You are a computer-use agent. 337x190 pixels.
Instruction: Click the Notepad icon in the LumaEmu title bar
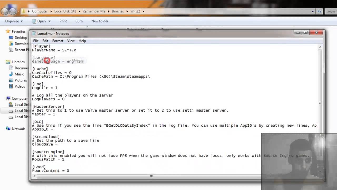(x=34, y=34)
